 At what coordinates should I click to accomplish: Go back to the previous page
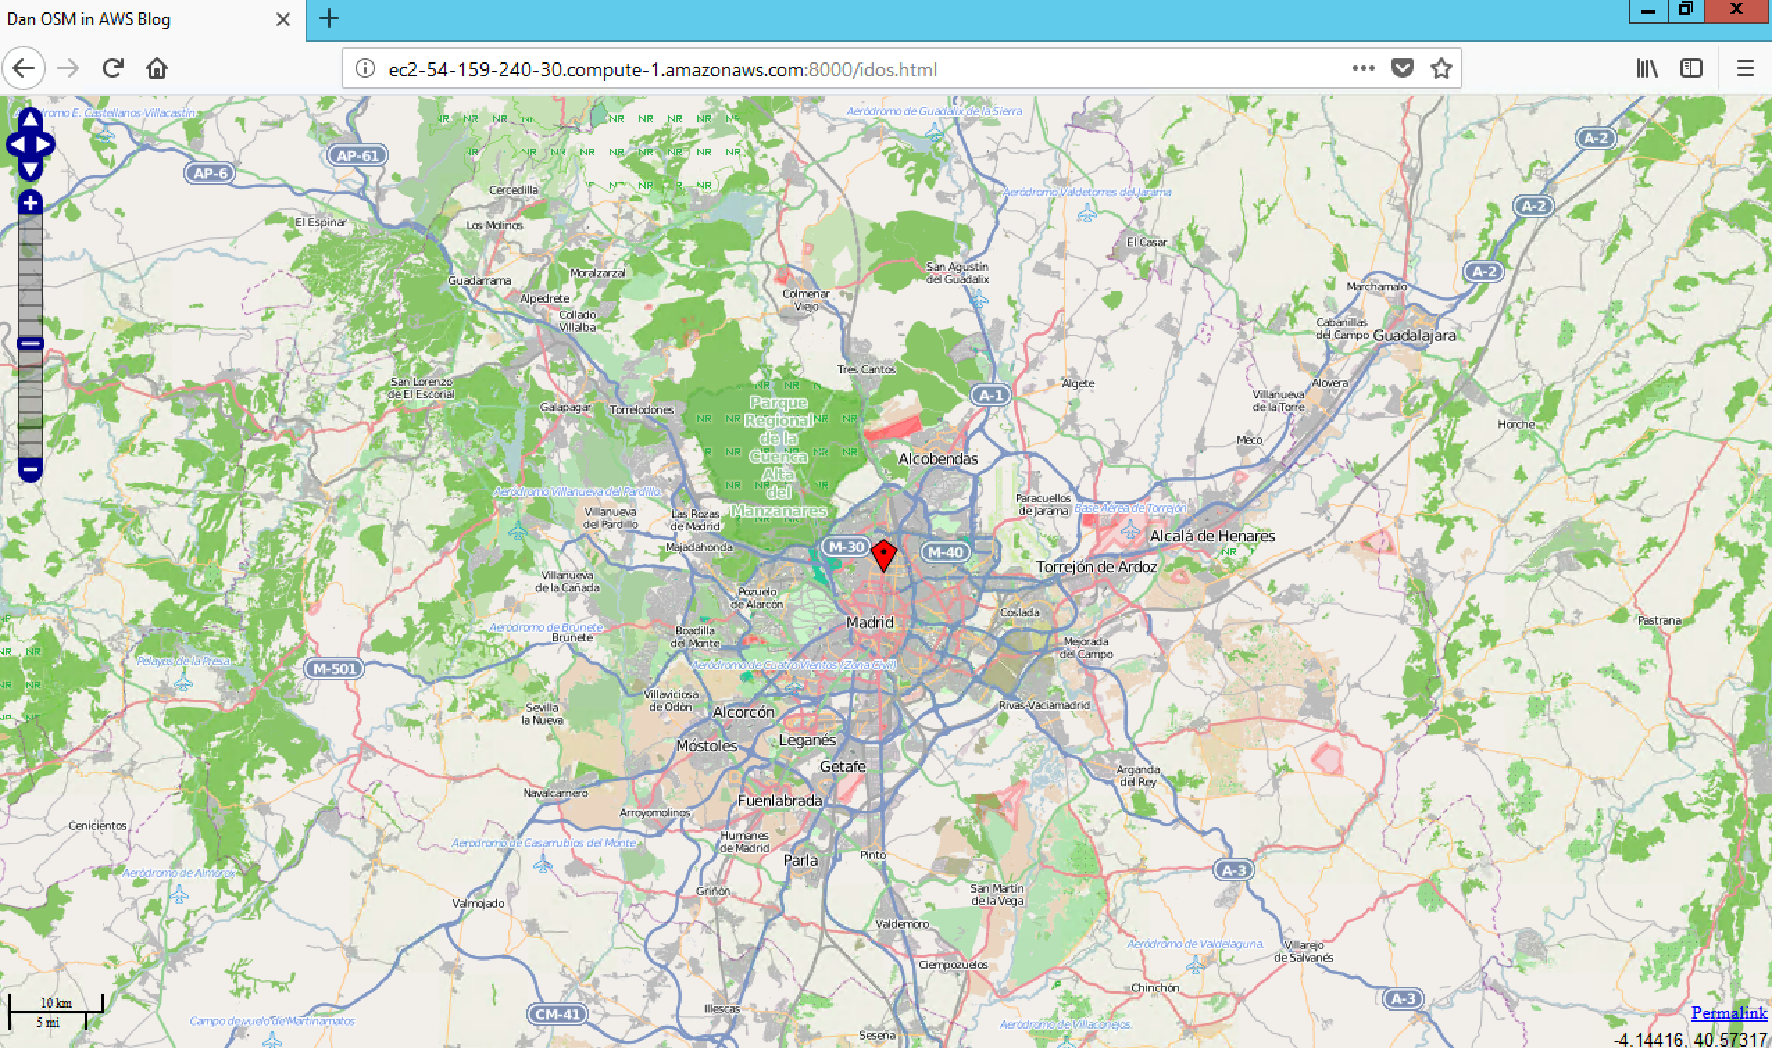(x=24, y=69)
